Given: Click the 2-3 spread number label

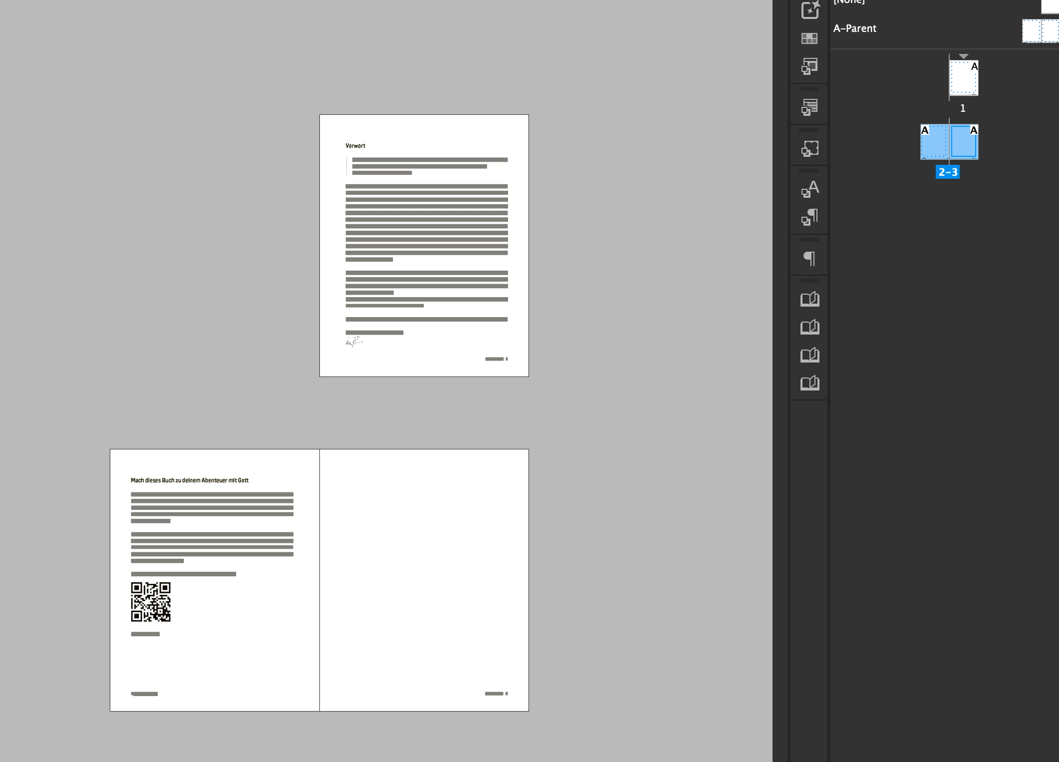Looking at the screenshot, I should point(947,172).
